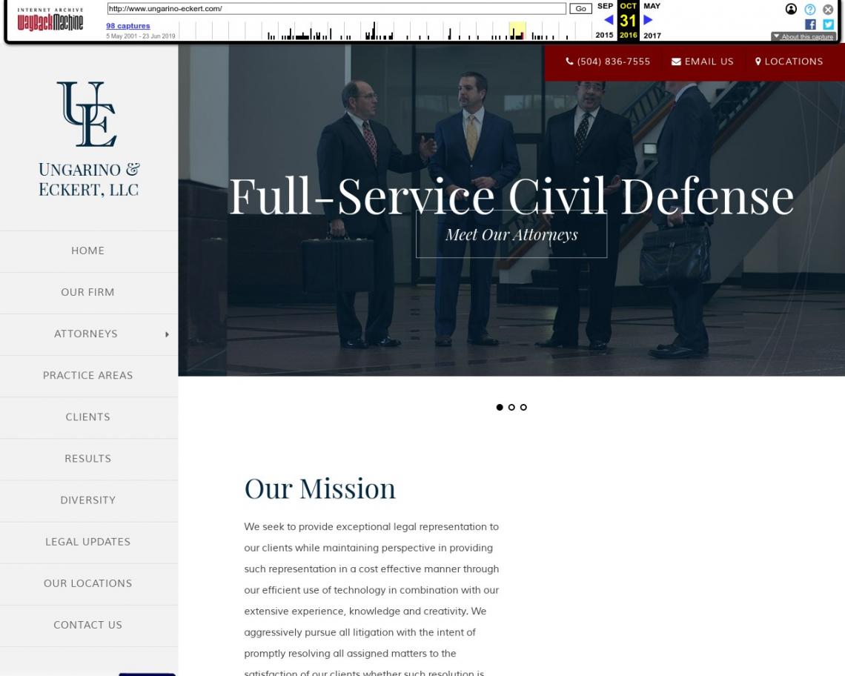Open the Diversity menu item
845x676 pixels.
point(88,500)
